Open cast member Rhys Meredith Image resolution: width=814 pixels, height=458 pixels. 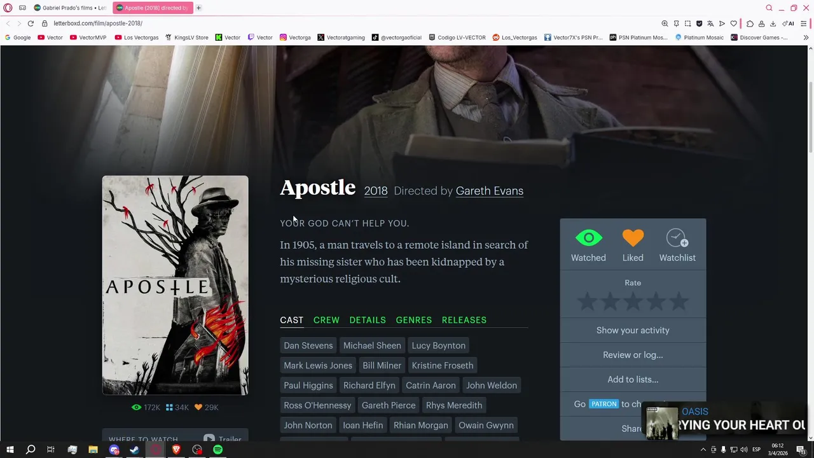[454, 405]
